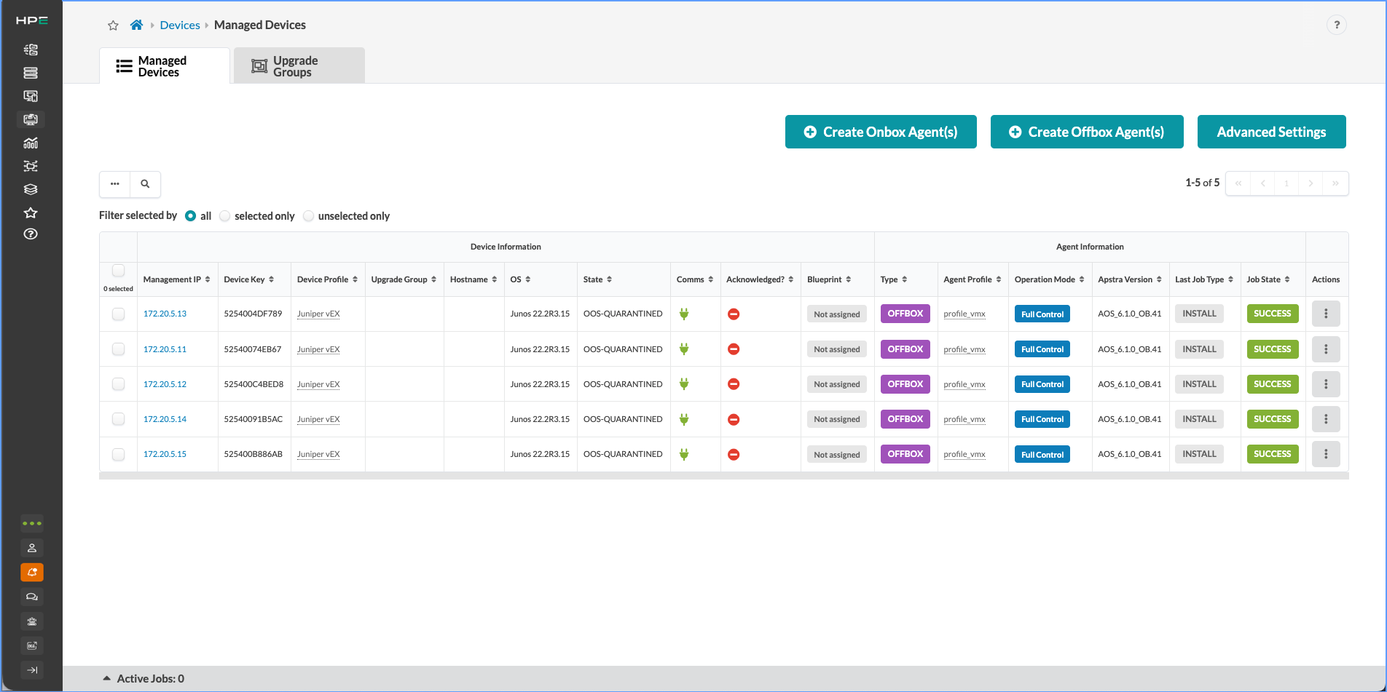The width and height of the screenshot is (1387, 692).
Task: Go to home via breadcrumb house icon
Action: 136,25
